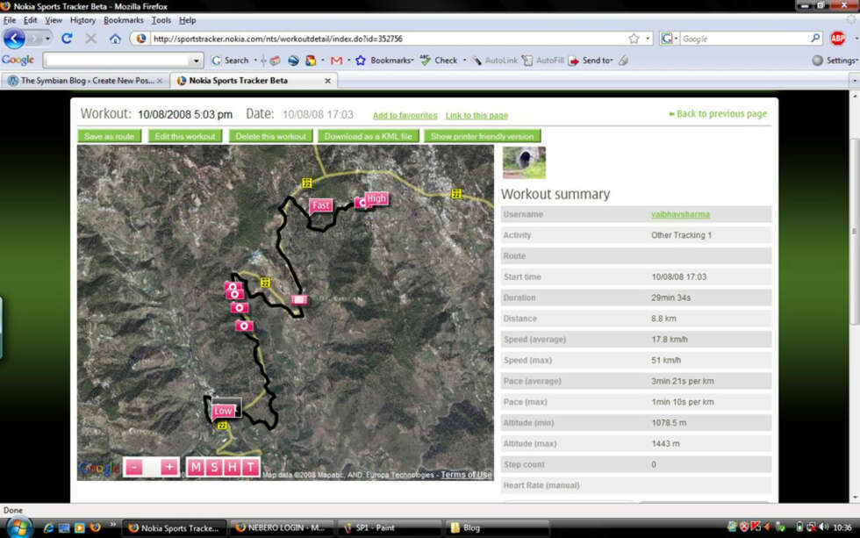The image size is (860, 538).
Task: Click the Adblock Plus ABP icon
Action: tap(837, 38)
